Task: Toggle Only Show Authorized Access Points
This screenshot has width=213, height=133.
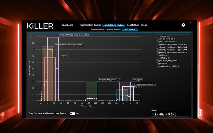Action: (x=72, y=114)
